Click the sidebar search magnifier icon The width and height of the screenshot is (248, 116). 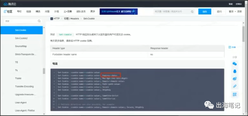39,21
